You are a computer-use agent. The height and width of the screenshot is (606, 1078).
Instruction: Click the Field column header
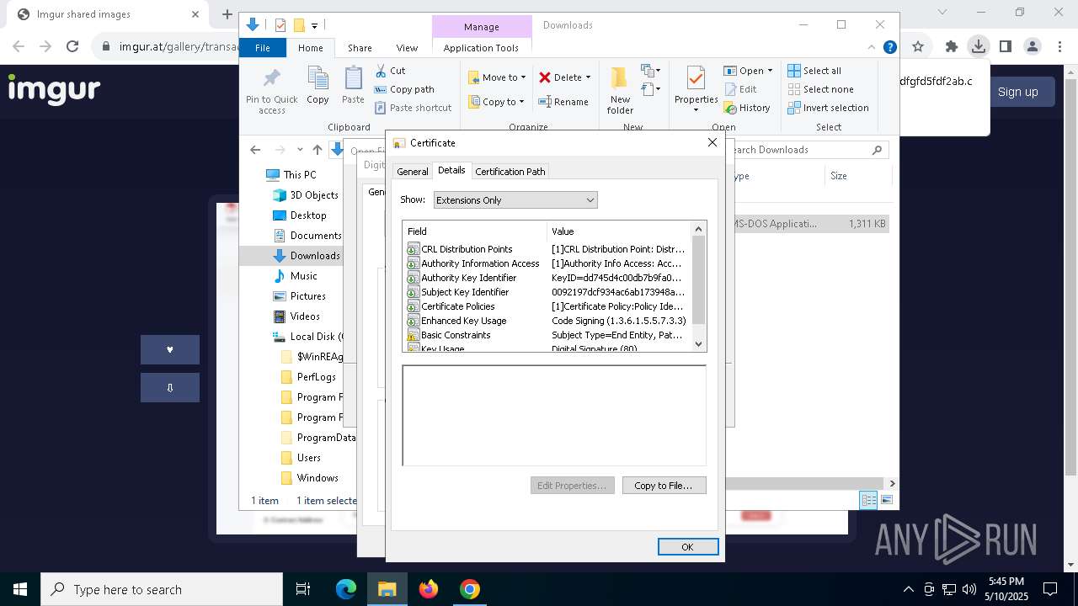click(x=475, y=231)
